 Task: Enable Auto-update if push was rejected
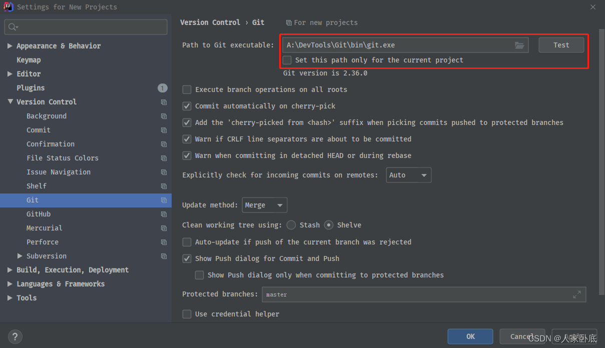[187, 242]
